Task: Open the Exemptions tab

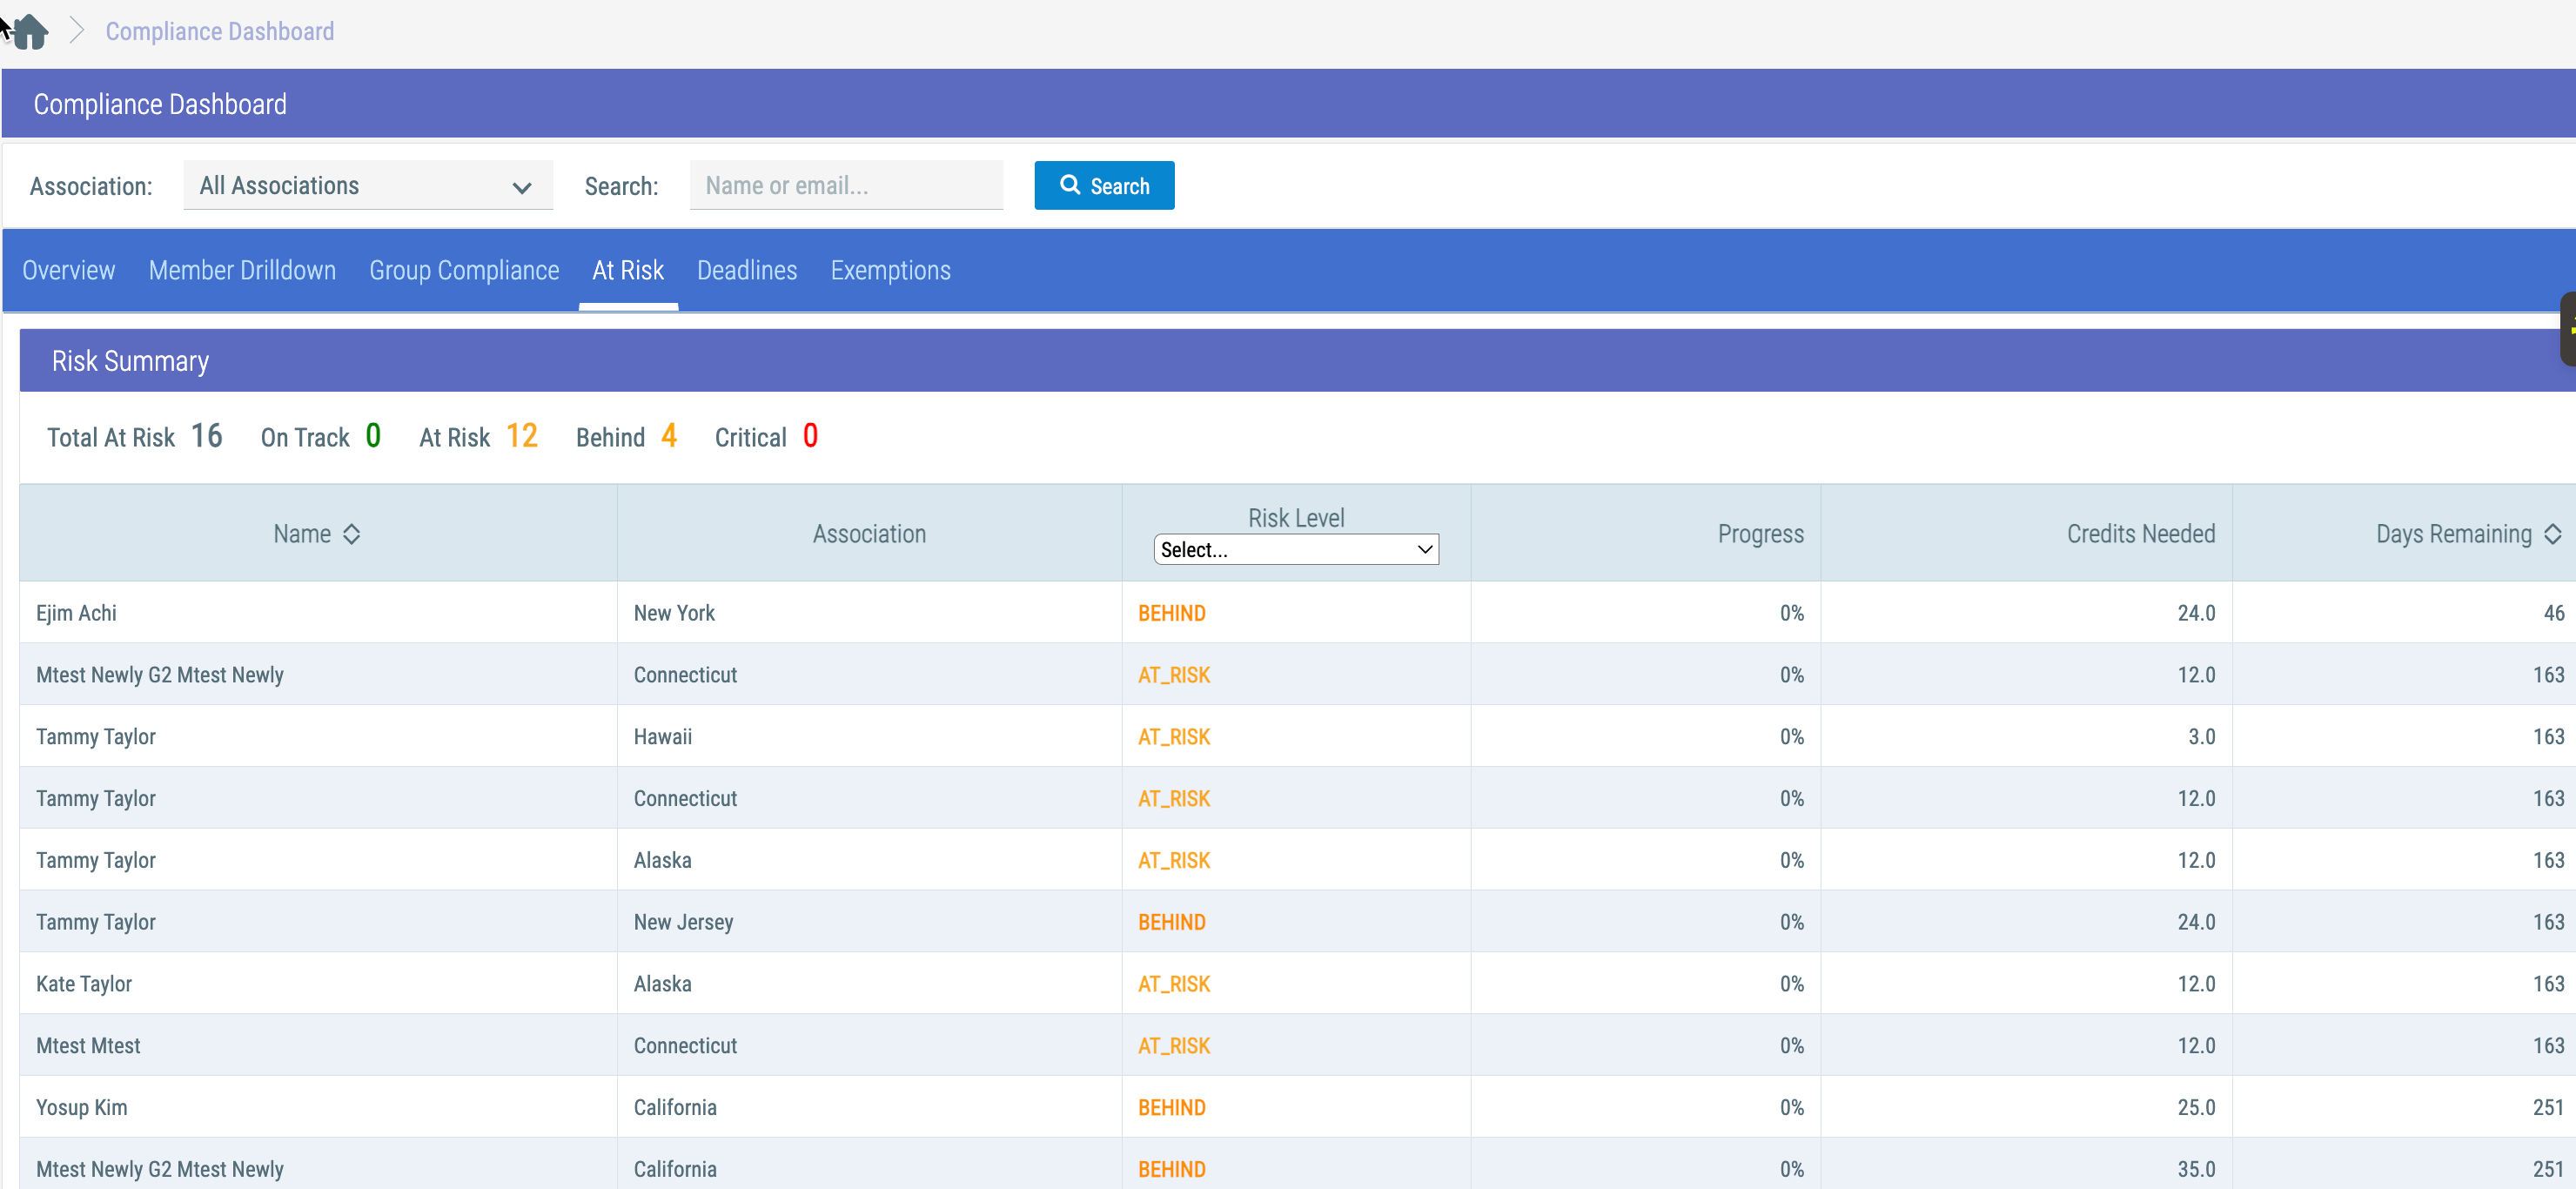Action: (890, 270)
